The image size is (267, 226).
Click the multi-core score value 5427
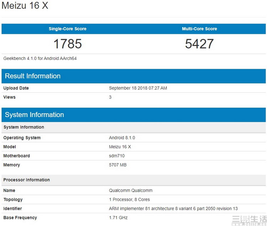[199, 43]
